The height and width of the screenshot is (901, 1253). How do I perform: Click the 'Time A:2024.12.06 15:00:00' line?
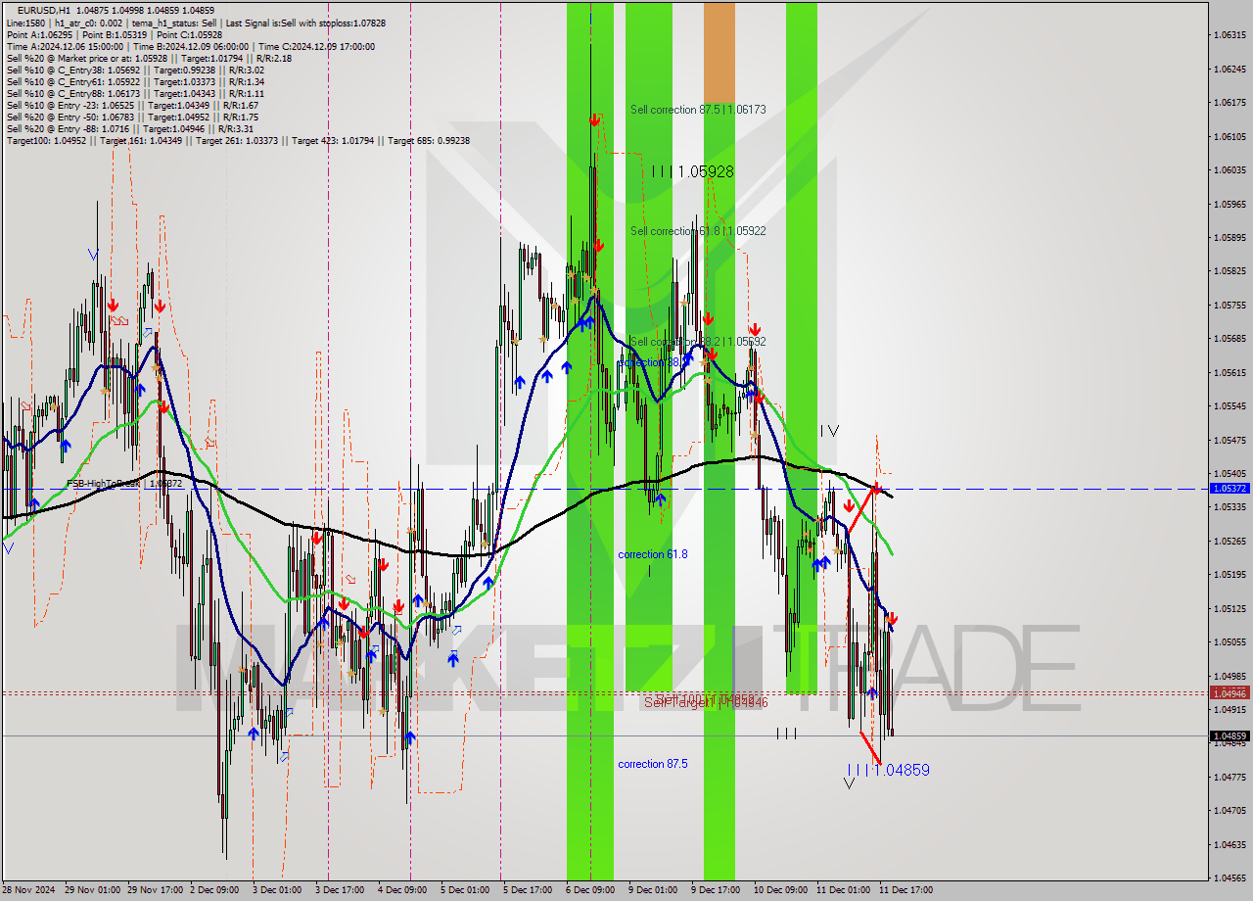pos(190,46)
